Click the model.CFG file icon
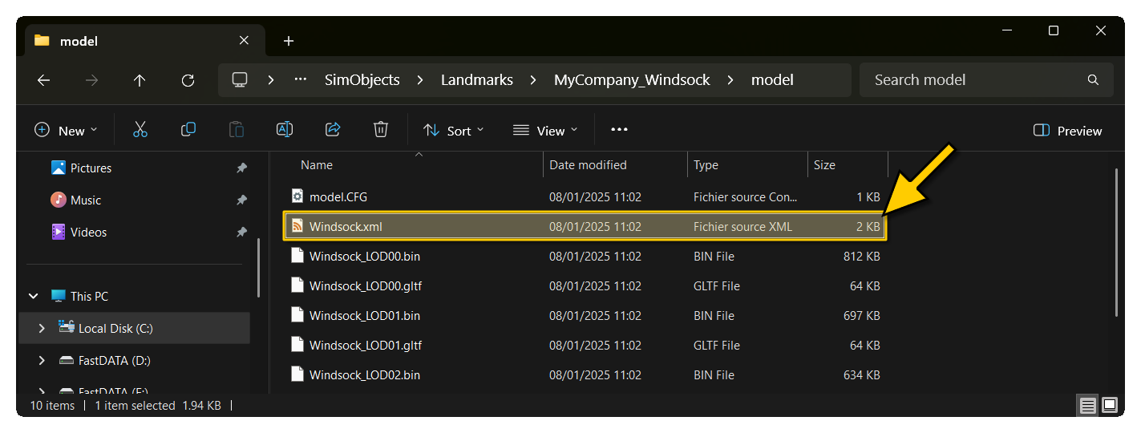The height and width of the screenshot is (433, 1141). (x=297, y=196)
